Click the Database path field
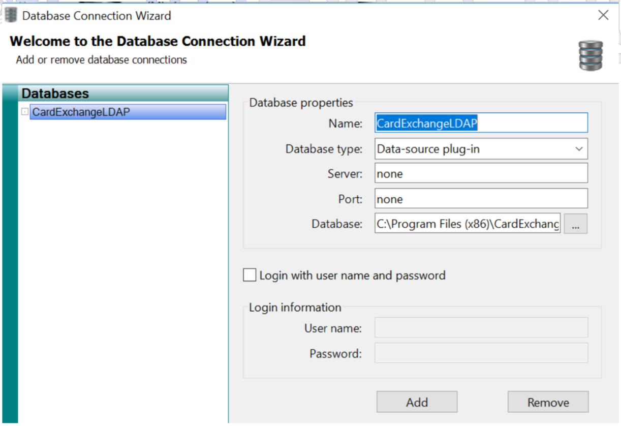Screen dimensions: 621x426 [468, 224]
